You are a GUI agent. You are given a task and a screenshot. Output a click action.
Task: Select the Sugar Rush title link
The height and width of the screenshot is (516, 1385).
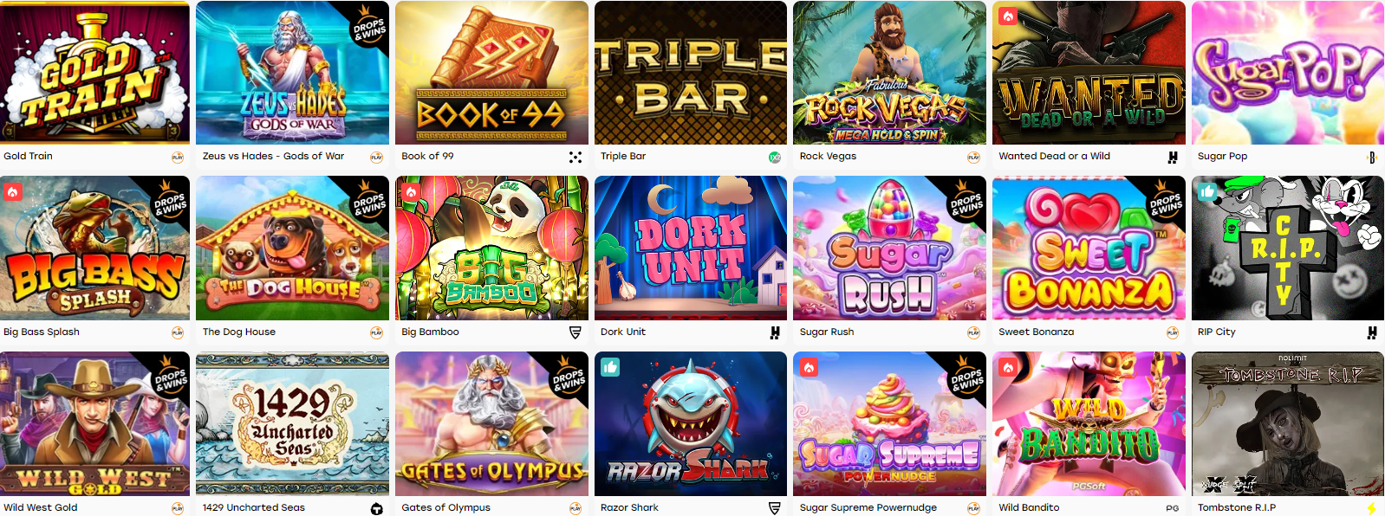(827, 332)
